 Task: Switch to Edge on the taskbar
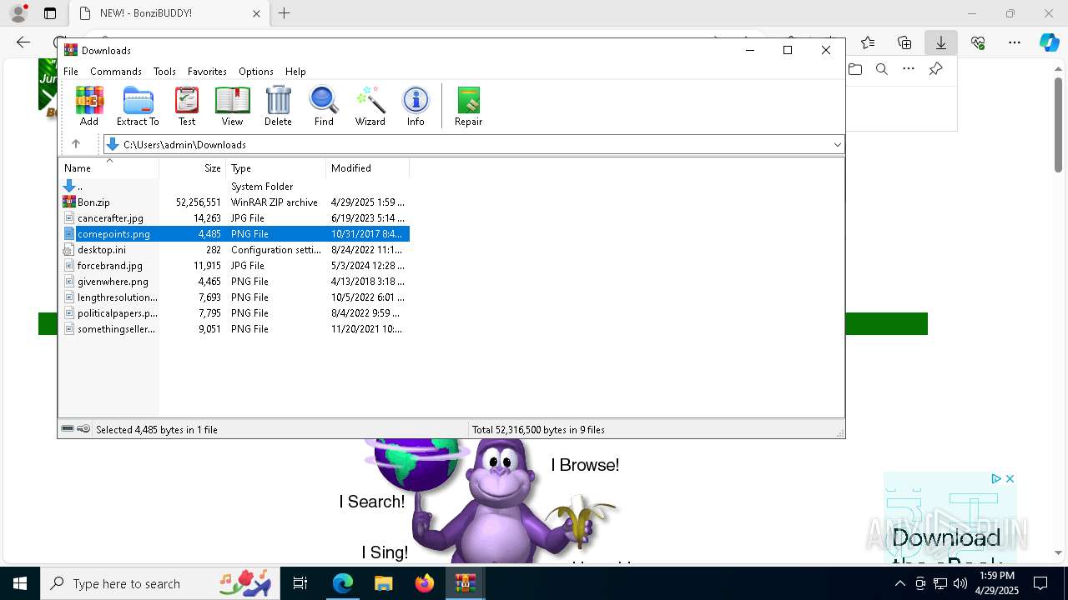point(343,583)
